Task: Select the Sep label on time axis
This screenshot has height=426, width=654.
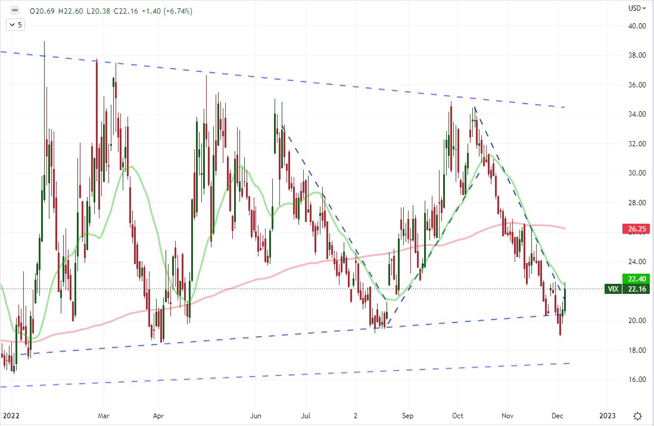Action: [407, 415]
